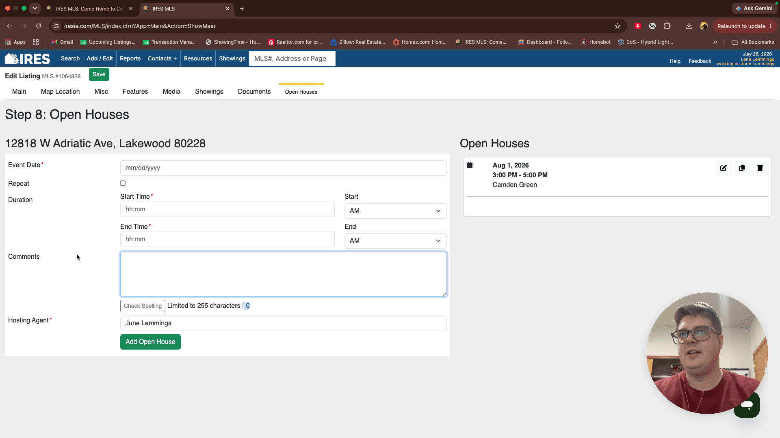Screen dimensions: 780x438
Task: Delete the Aug 1 open house entry
Action: click(760, 168)
